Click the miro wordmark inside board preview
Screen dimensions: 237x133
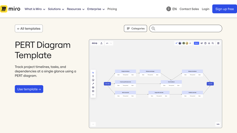[x=95, y=43]
